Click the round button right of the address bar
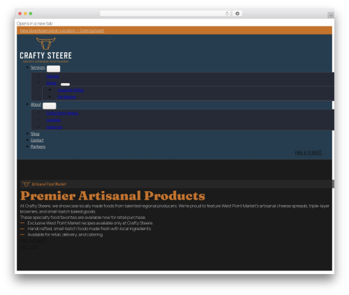The image size is (349, 295). pyautogui.click(x=237, y=14)
